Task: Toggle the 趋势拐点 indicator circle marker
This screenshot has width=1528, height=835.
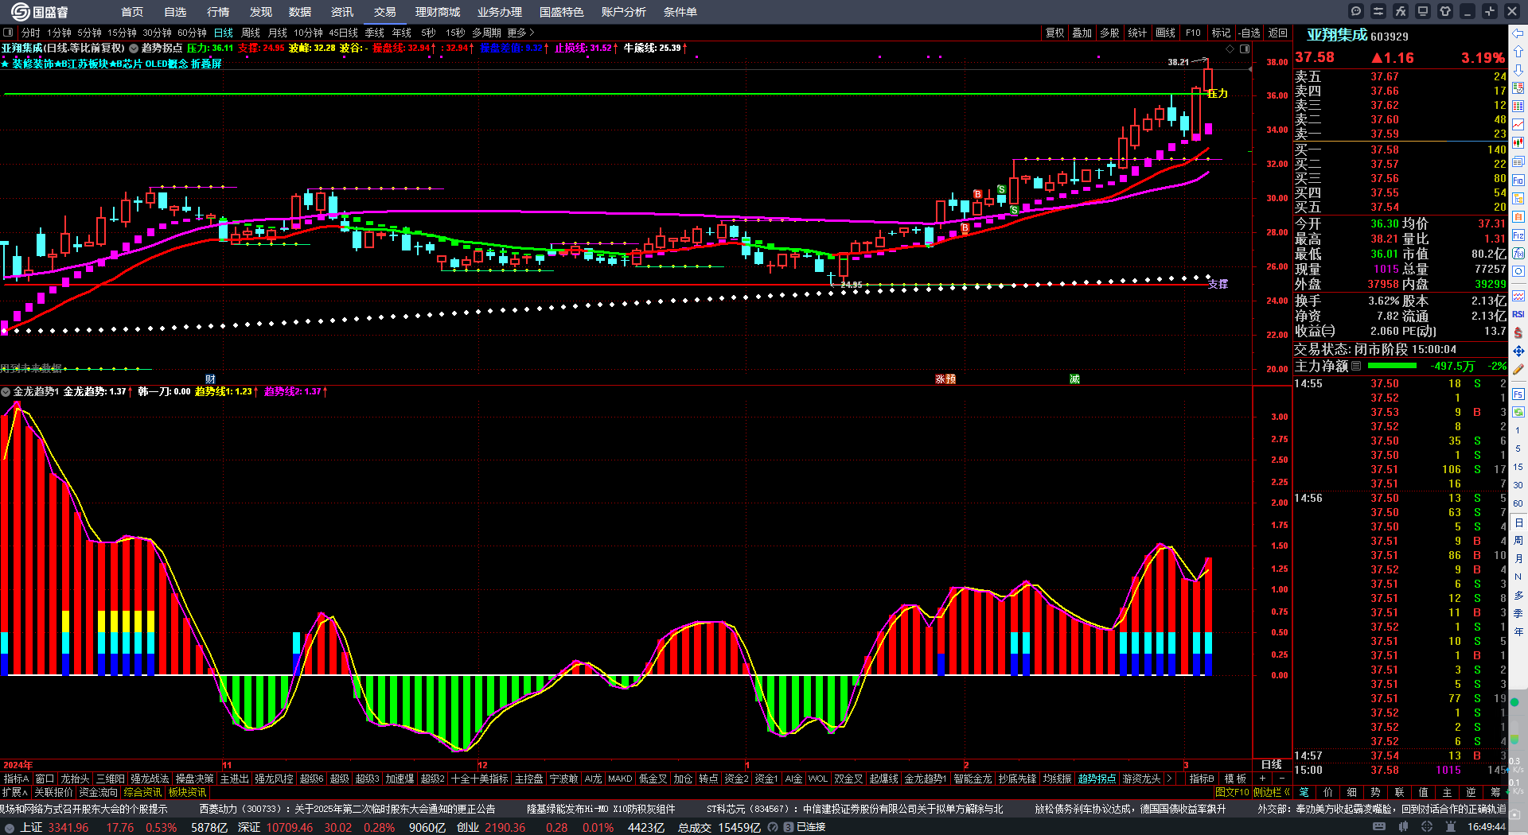Action: tap(134, 49)
